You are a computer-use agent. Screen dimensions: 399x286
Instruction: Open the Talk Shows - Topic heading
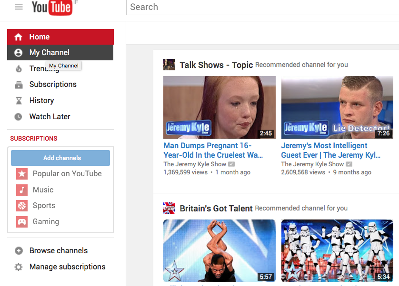pos(216,65)
